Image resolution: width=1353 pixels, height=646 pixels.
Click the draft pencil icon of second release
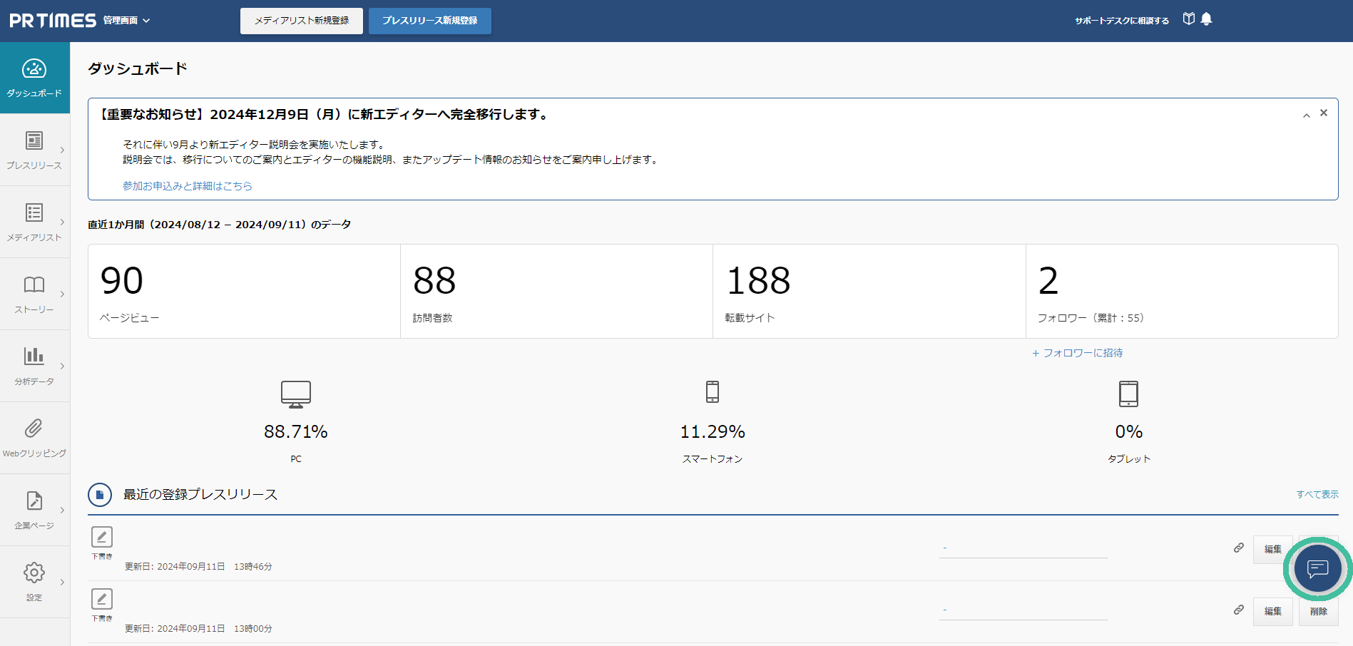102,599
